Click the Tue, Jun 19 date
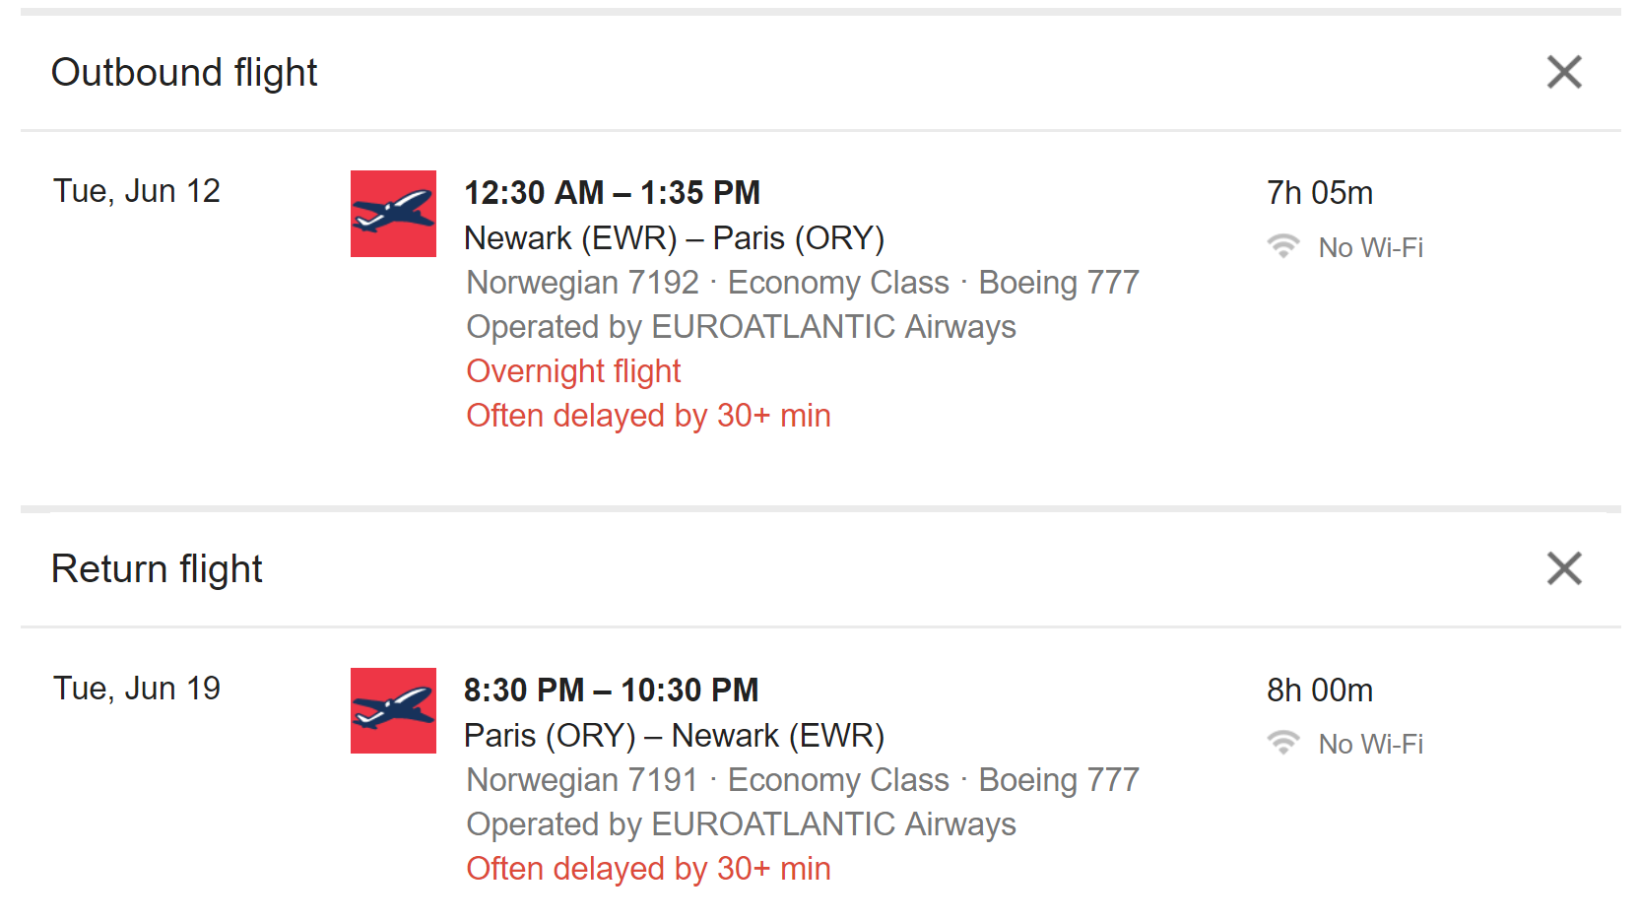1638x921 pixels. tap(137, 689)
